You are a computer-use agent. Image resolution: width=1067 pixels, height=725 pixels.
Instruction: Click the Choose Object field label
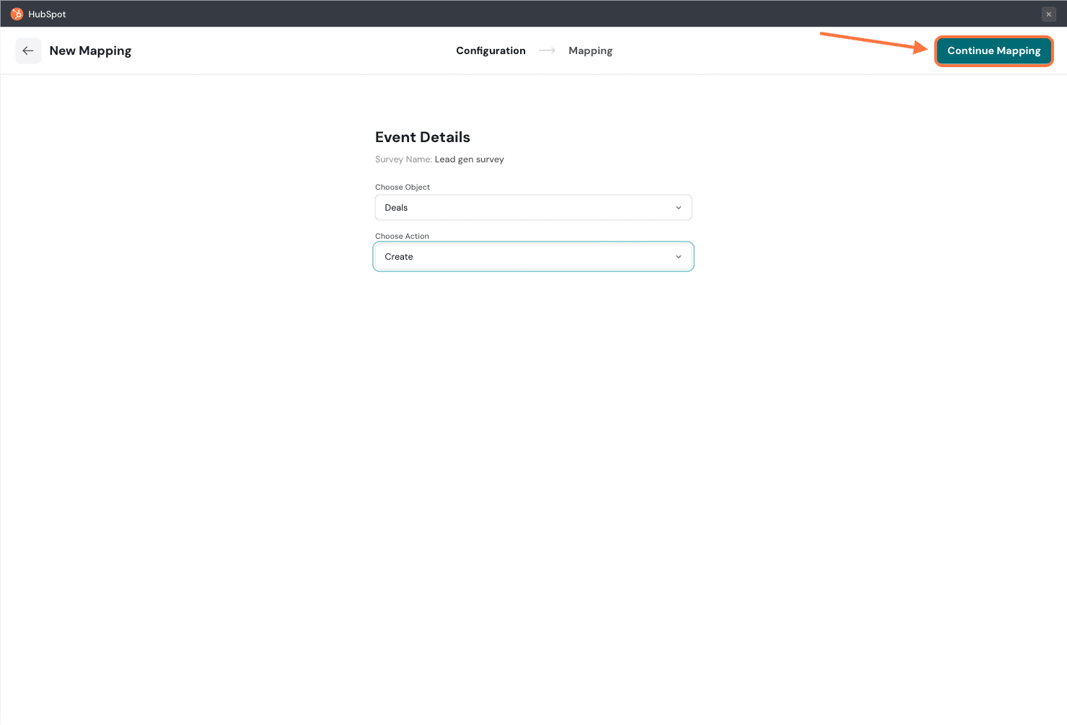pyautogui.click(x=402, y=187)
